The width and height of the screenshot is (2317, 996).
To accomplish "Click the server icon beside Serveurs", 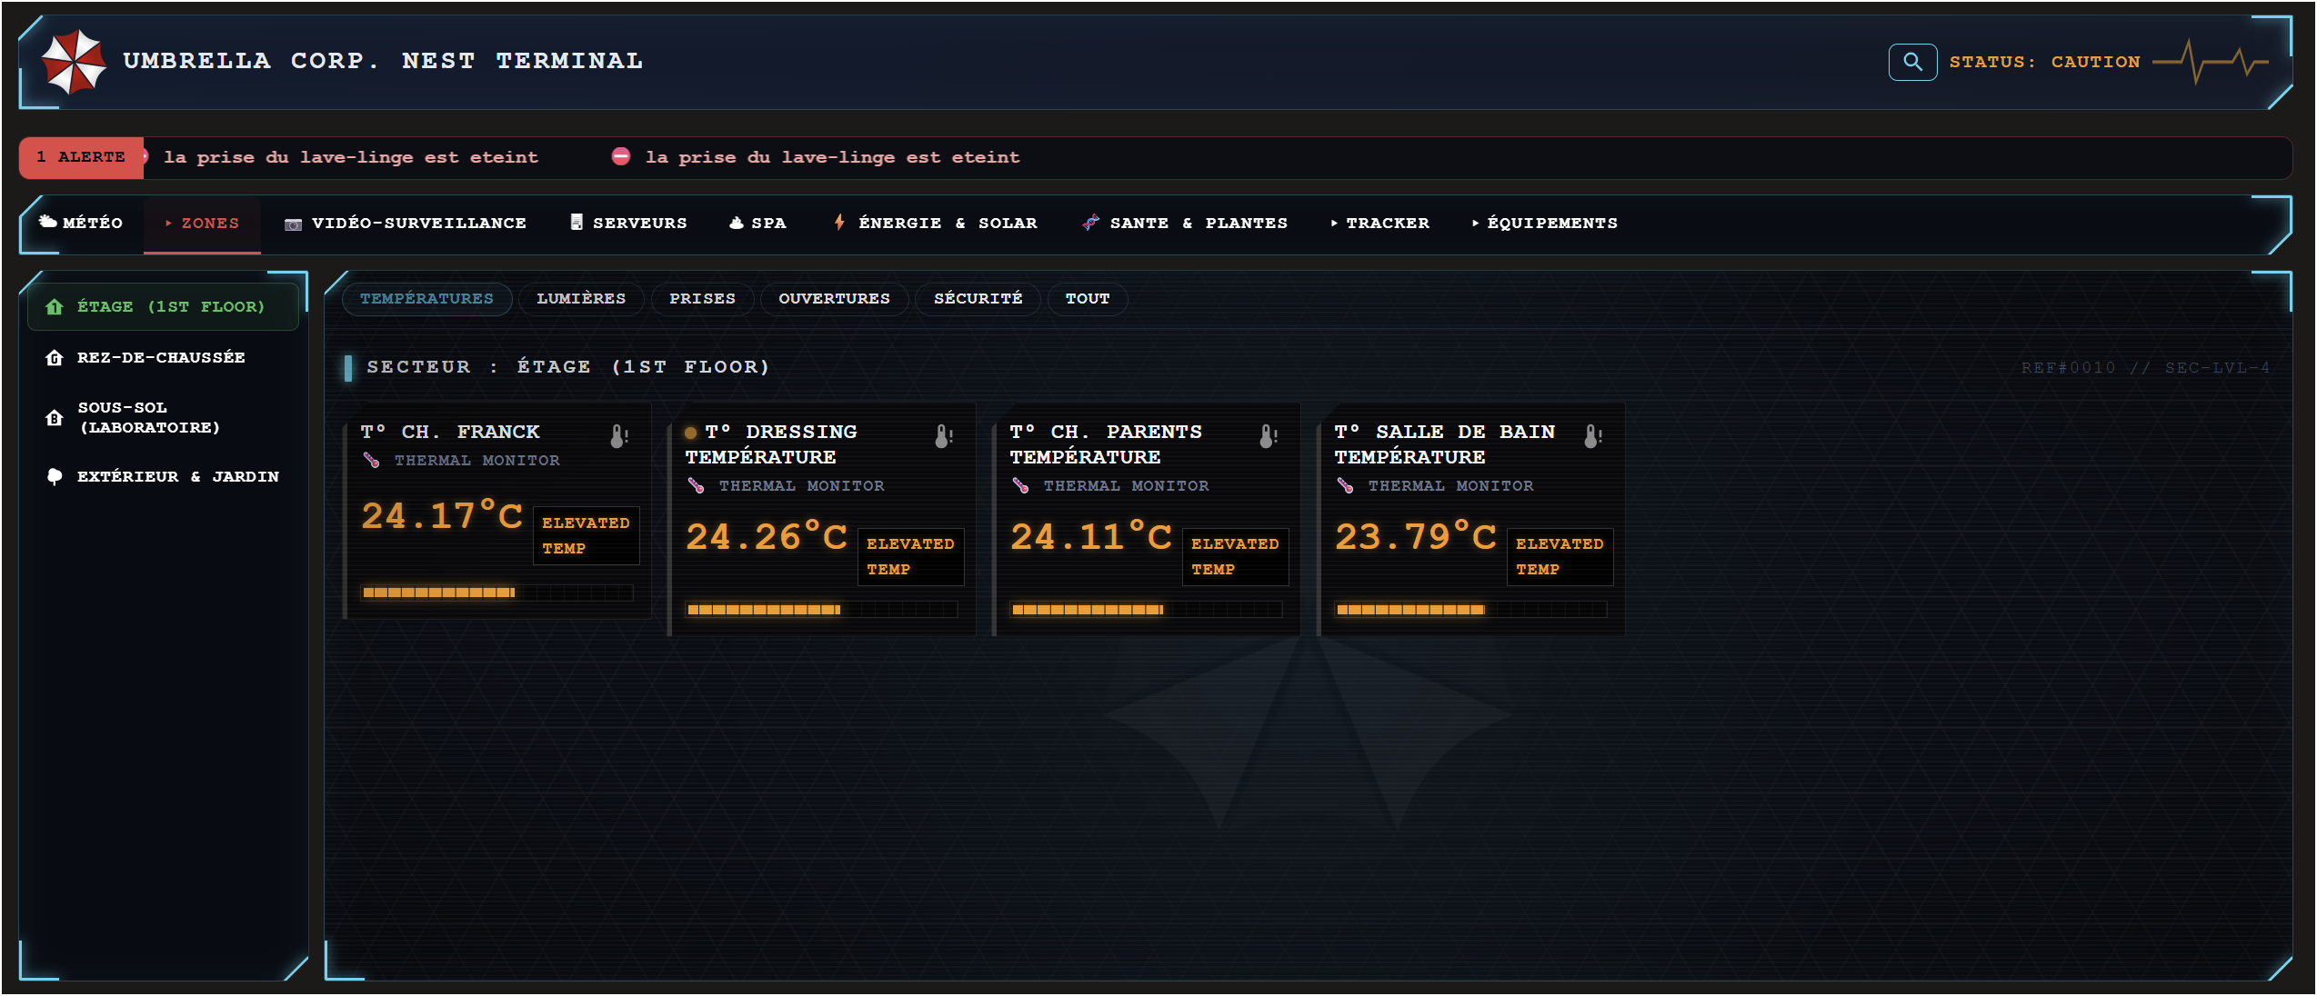I will click(576, 222).
